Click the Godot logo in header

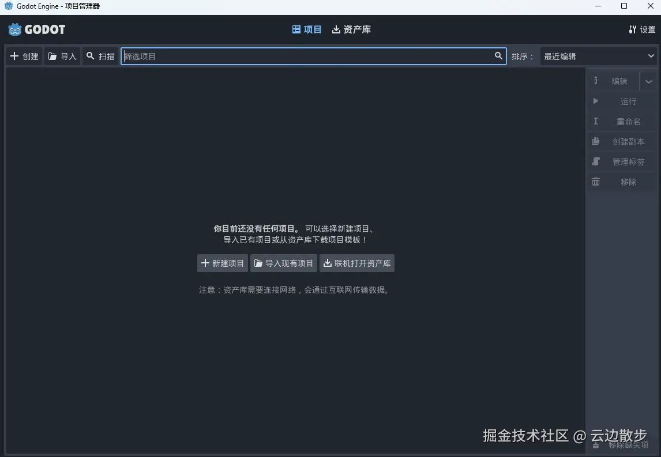coord(37,29)
